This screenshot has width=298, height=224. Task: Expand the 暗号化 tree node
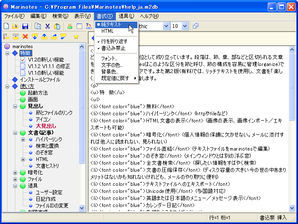point(15,173)
